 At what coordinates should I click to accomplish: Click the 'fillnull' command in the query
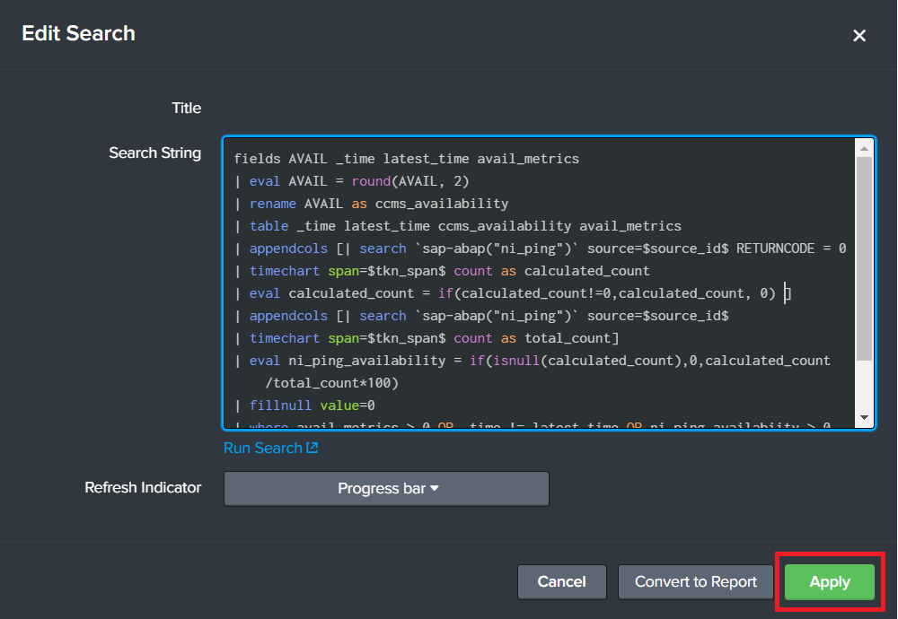coord(281,405)
